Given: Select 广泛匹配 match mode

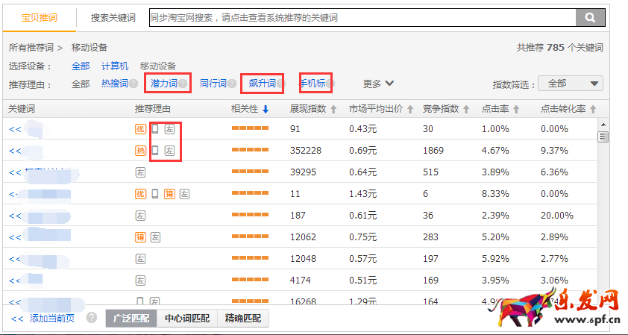Looking at the screenshot, I should (x=131, y=319).
